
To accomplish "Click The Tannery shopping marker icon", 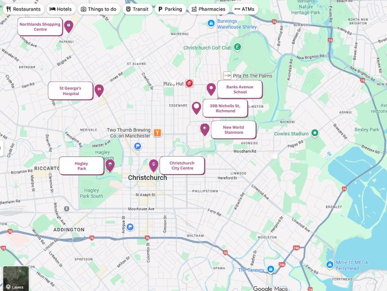I will pyautogui.click(x=271, y=269).
